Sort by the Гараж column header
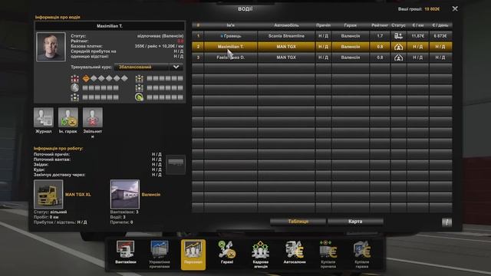This screenshot has width=491, height=276. (x=351, y=25)
